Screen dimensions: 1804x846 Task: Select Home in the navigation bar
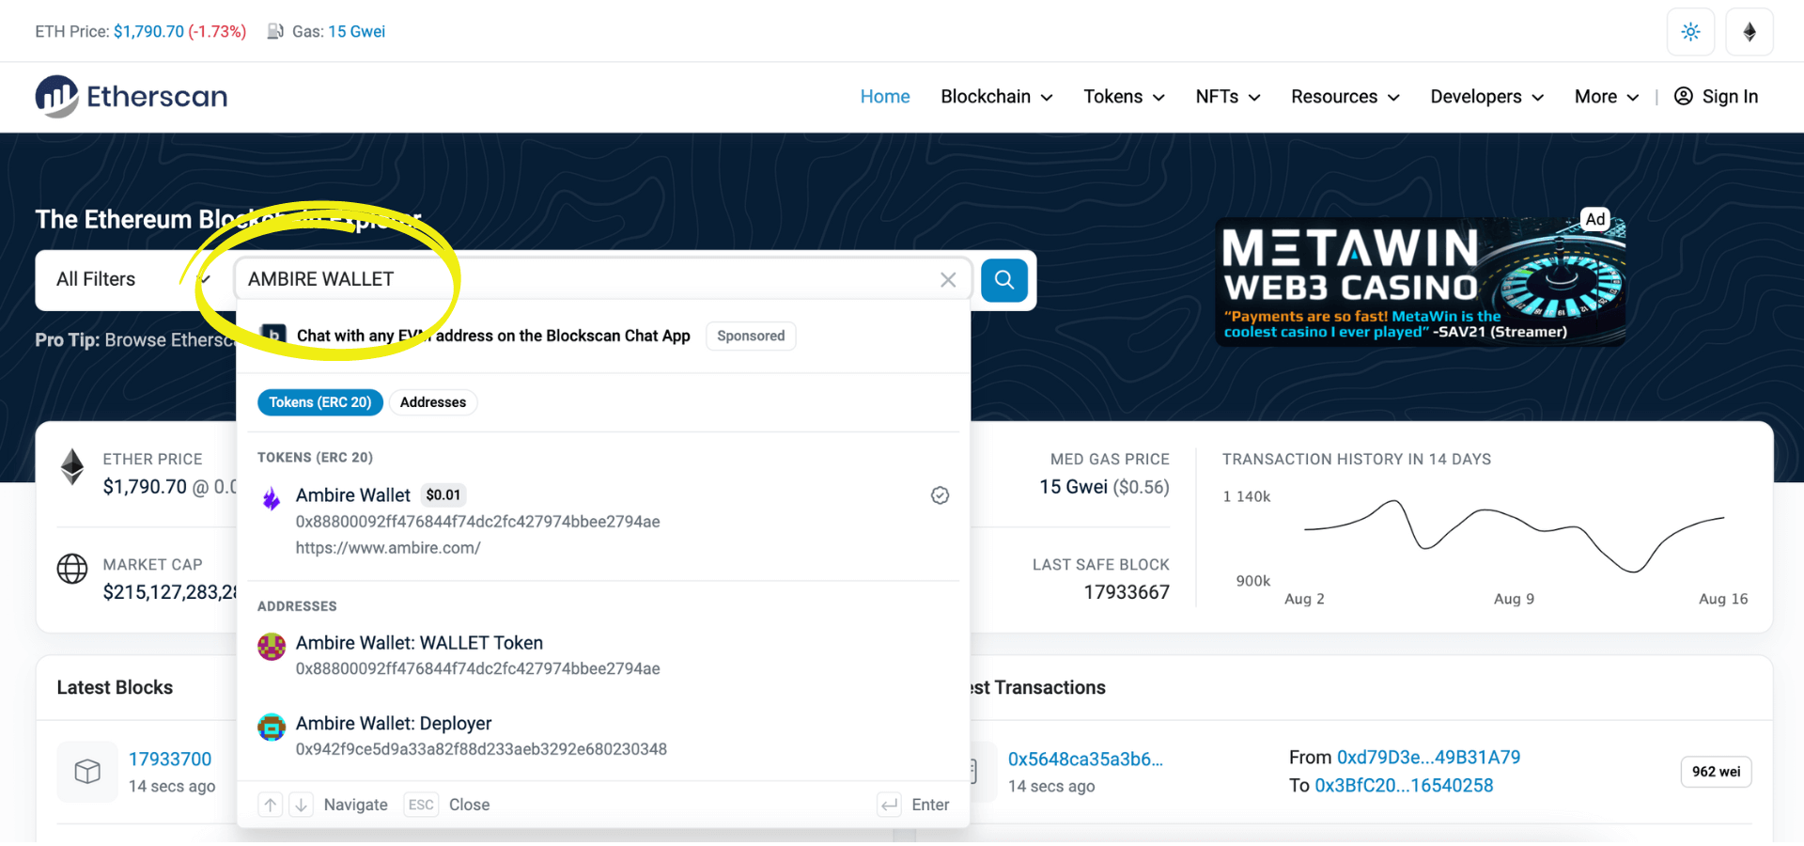point(884,97)
